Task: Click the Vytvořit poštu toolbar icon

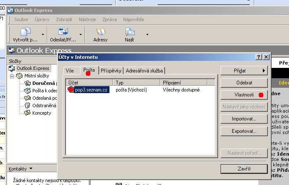Action: (25, 32)
